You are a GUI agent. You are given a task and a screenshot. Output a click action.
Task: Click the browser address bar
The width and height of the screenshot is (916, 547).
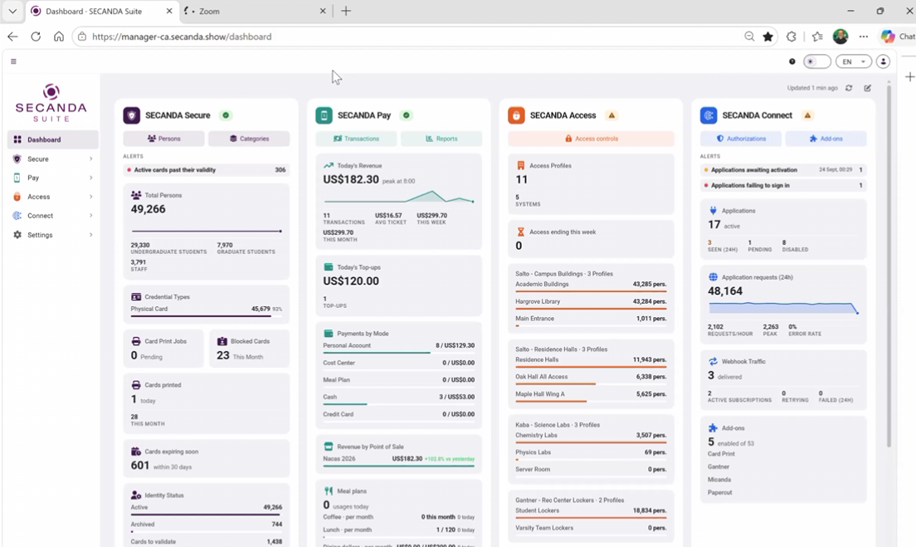coord(409,37)
